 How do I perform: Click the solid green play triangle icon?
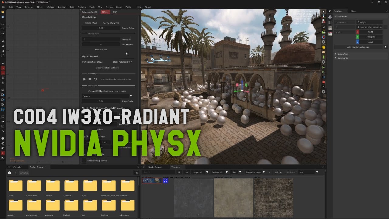[323, 67]
